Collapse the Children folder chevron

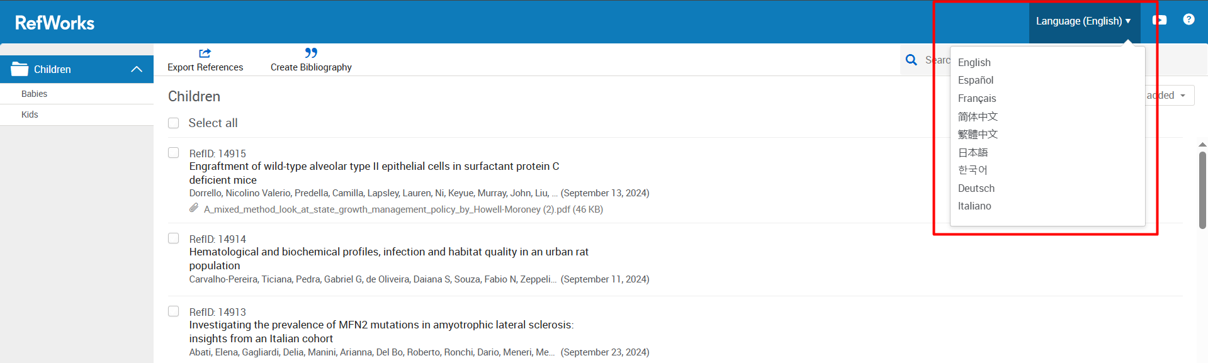click(137, 69)
